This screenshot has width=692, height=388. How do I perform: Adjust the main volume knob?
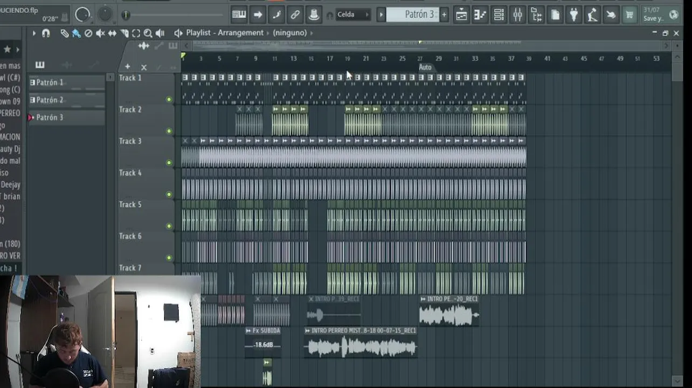82,15
